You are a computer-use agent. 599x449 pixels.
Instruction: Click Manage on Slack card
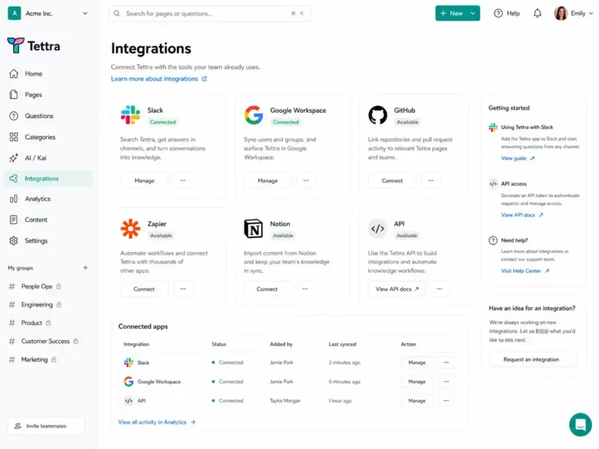point(144,181)
